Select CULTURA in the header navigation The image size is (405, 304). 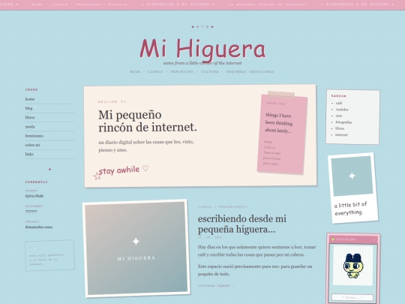210,71
